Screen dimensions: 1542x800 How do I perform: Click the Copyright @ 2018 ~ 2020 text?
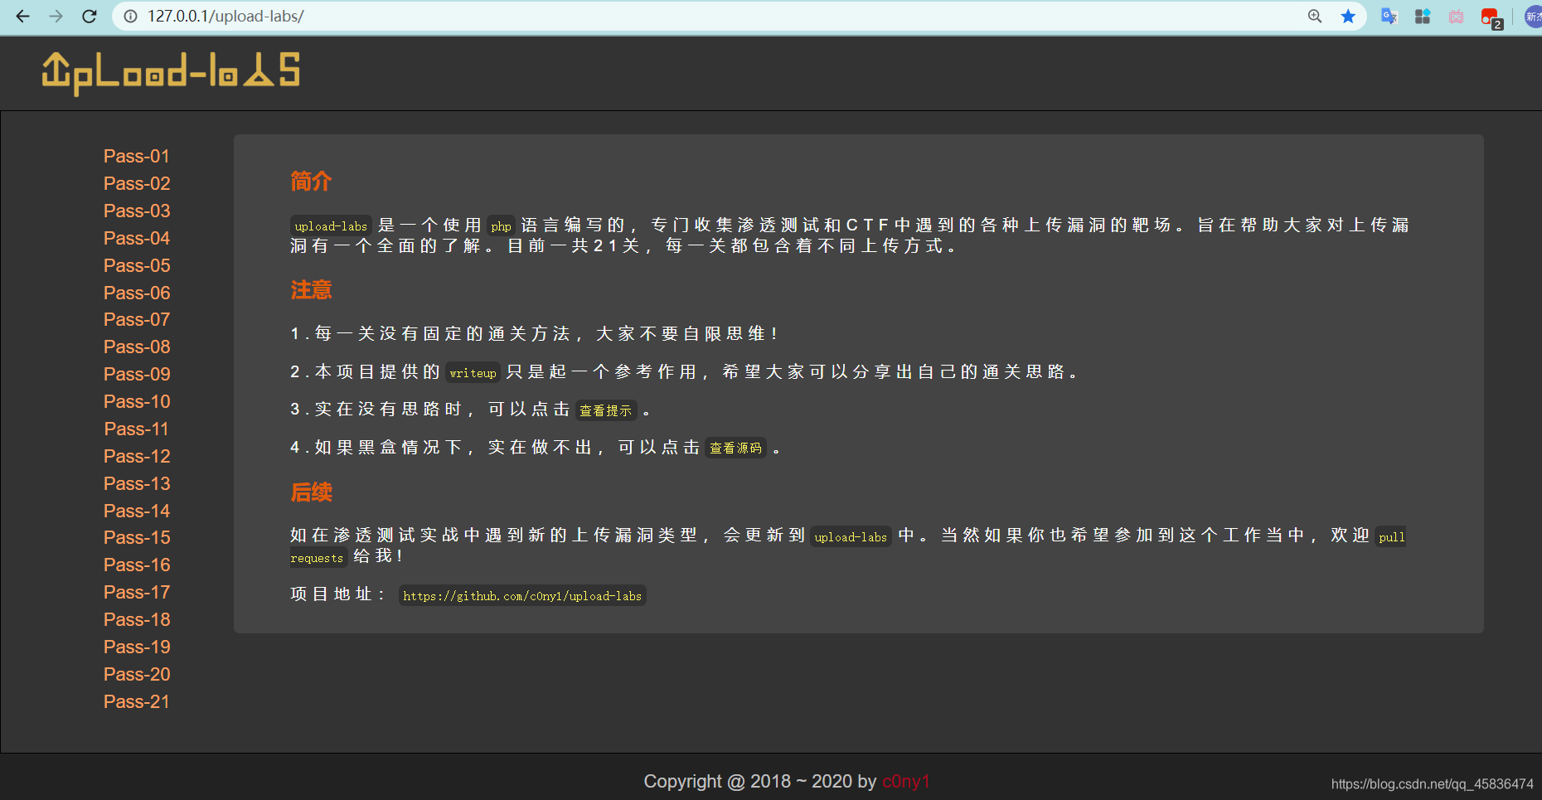click(x=749, y=782)
